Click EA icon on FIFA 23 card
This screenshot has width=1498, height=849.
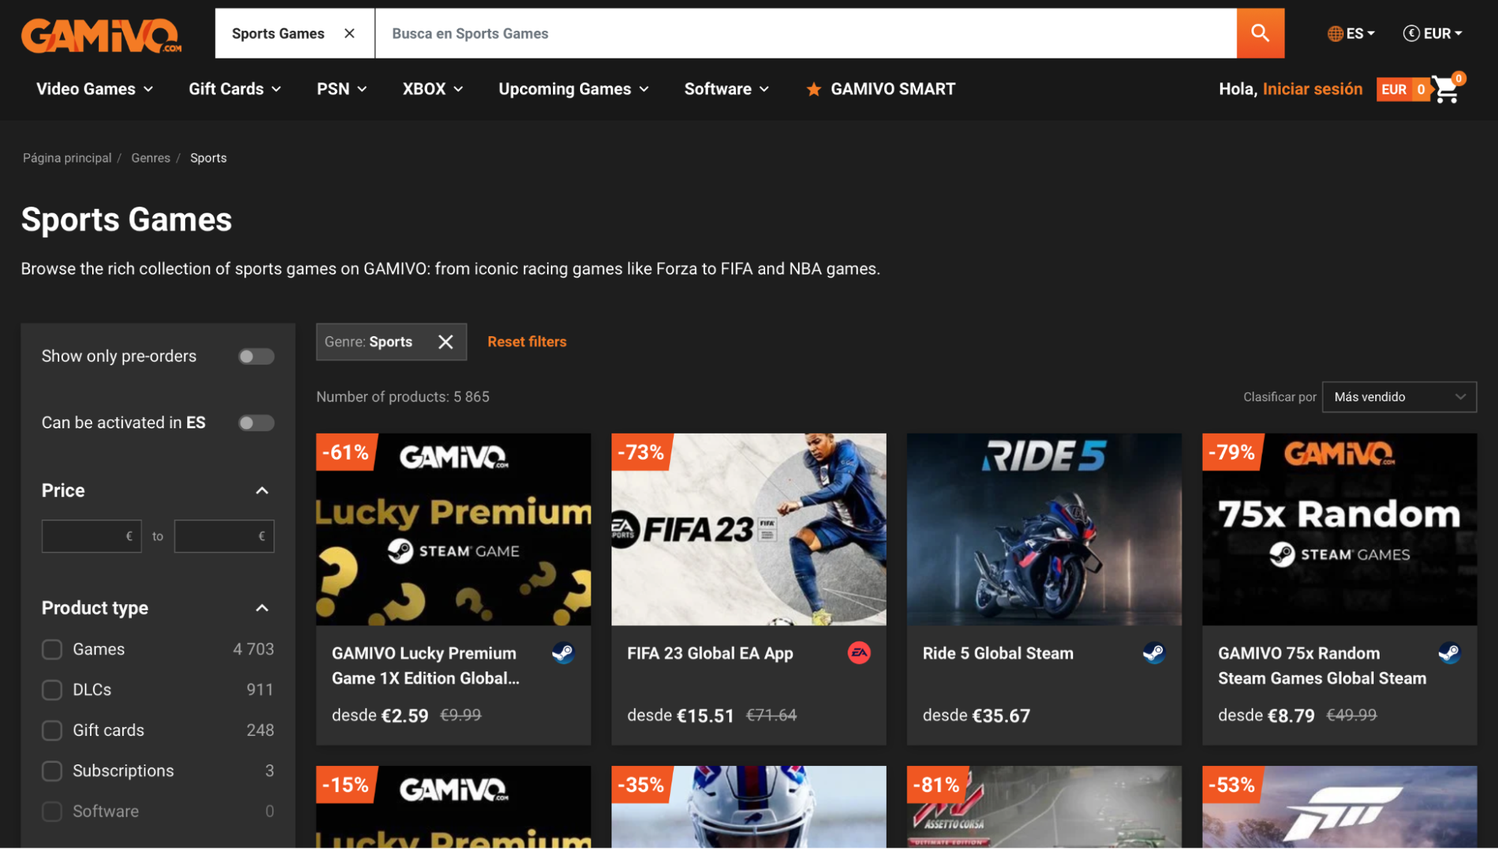[x=859, y=653]
